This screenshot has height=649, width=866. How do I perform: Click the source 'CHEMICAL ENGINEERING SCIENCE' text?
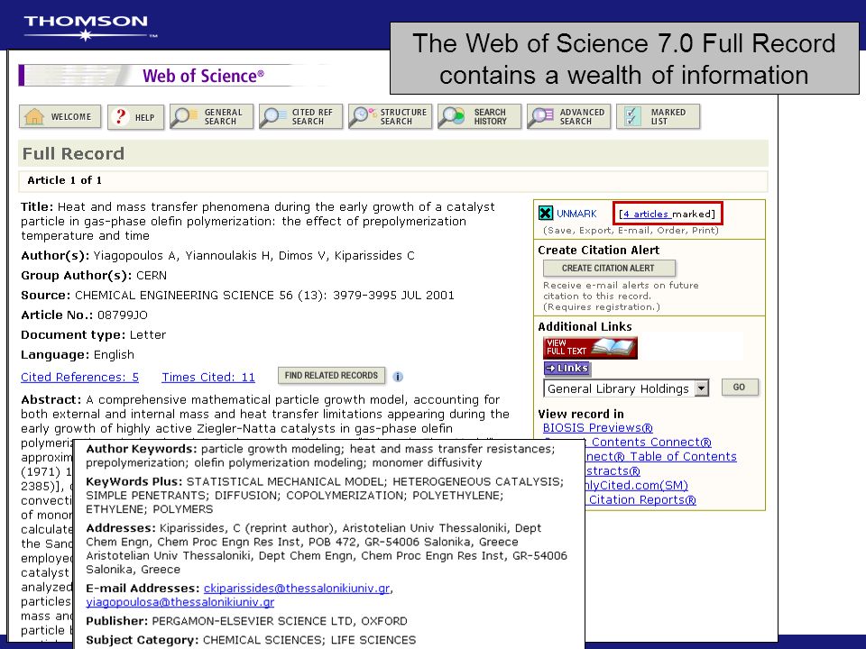174,296
